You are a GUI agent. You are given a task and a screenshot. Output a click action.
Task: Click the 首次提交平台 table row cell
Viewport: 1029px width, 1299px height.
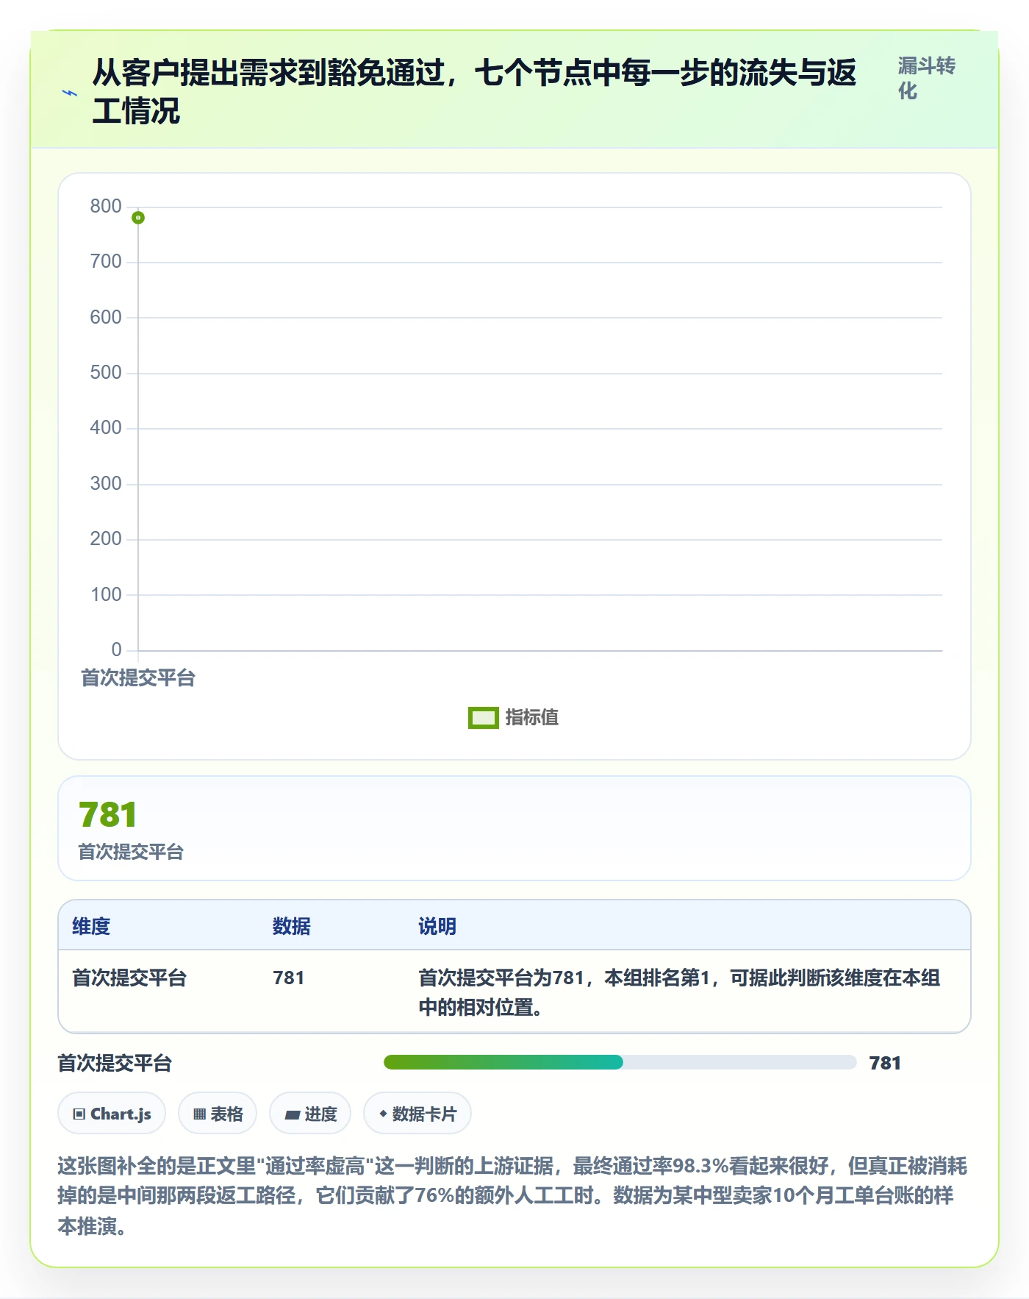coord(129,978)
